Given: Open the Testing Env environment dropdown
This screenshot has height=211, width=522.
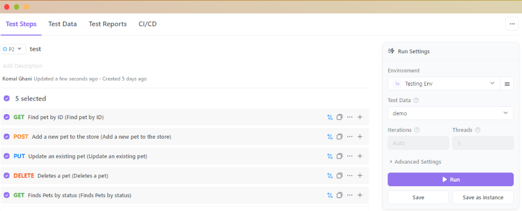Looking at the screenshot, I should coord(444,84).
